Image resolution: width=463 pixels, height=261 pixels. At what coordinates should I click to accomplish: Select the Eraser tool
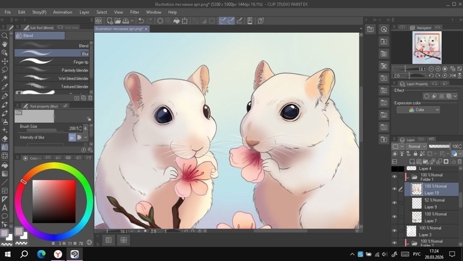pyautogui.click(x=5, y=139)
